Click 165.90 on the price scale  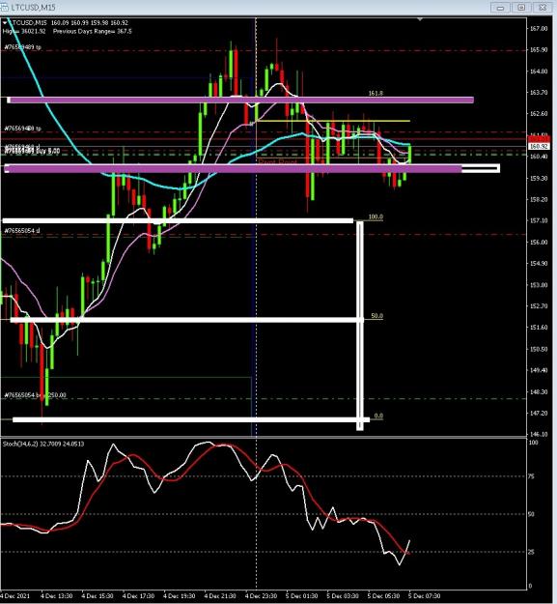[539, 49]
